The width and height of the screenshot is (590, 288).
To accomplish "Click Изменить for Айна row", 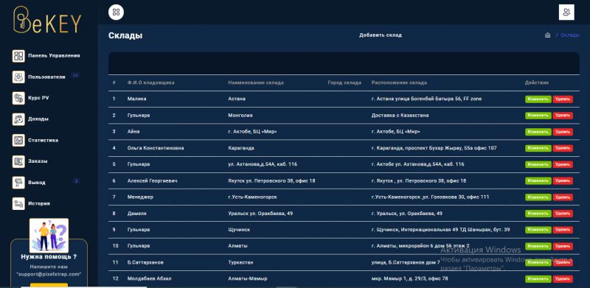I will point(538,132).
